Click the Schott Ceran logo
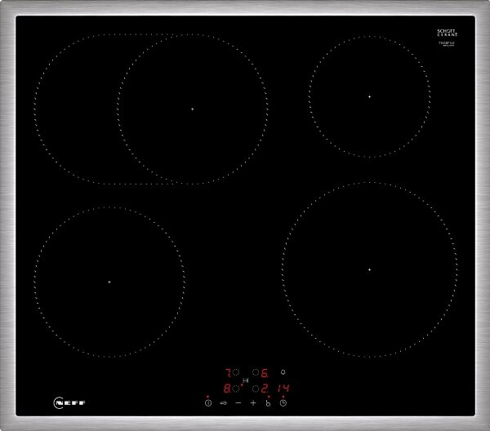490x431 pixels. (x=446, y=33)
